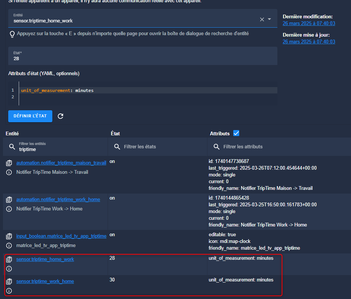Open the entity picker dropdown arrow
Image resolution: width=351 pixels, height=299 pixels.
click(270, 19)
